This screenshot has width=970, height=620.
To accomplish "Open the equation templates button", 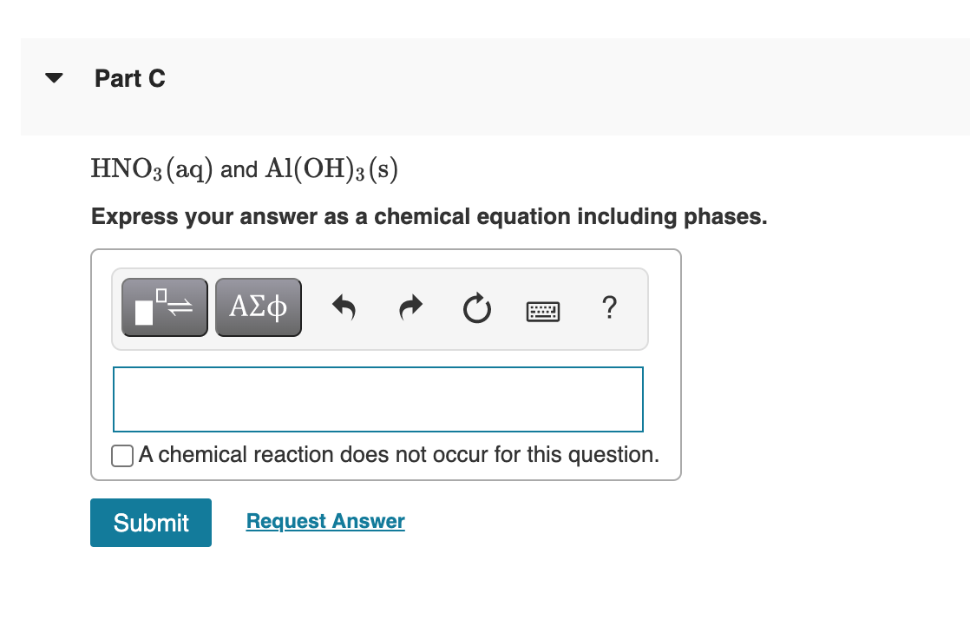I will [x=164, y=307].
